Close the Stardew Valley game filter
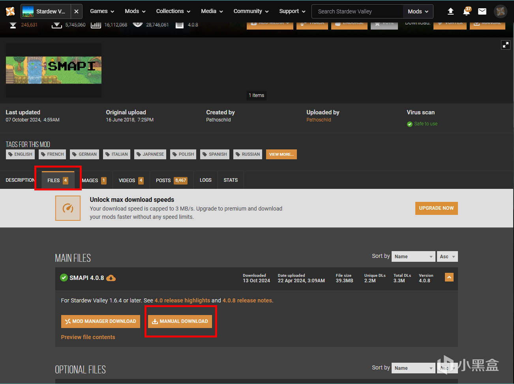This screenshot has width=514, height=384. 77,11
